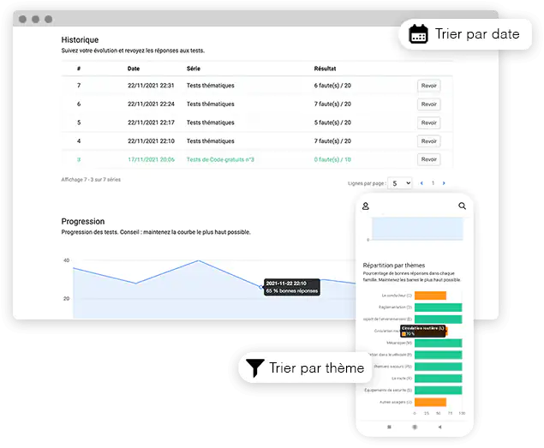
Task: Click Affichage 7 - 3 sur 7 séries text
Action: (91, 180)
